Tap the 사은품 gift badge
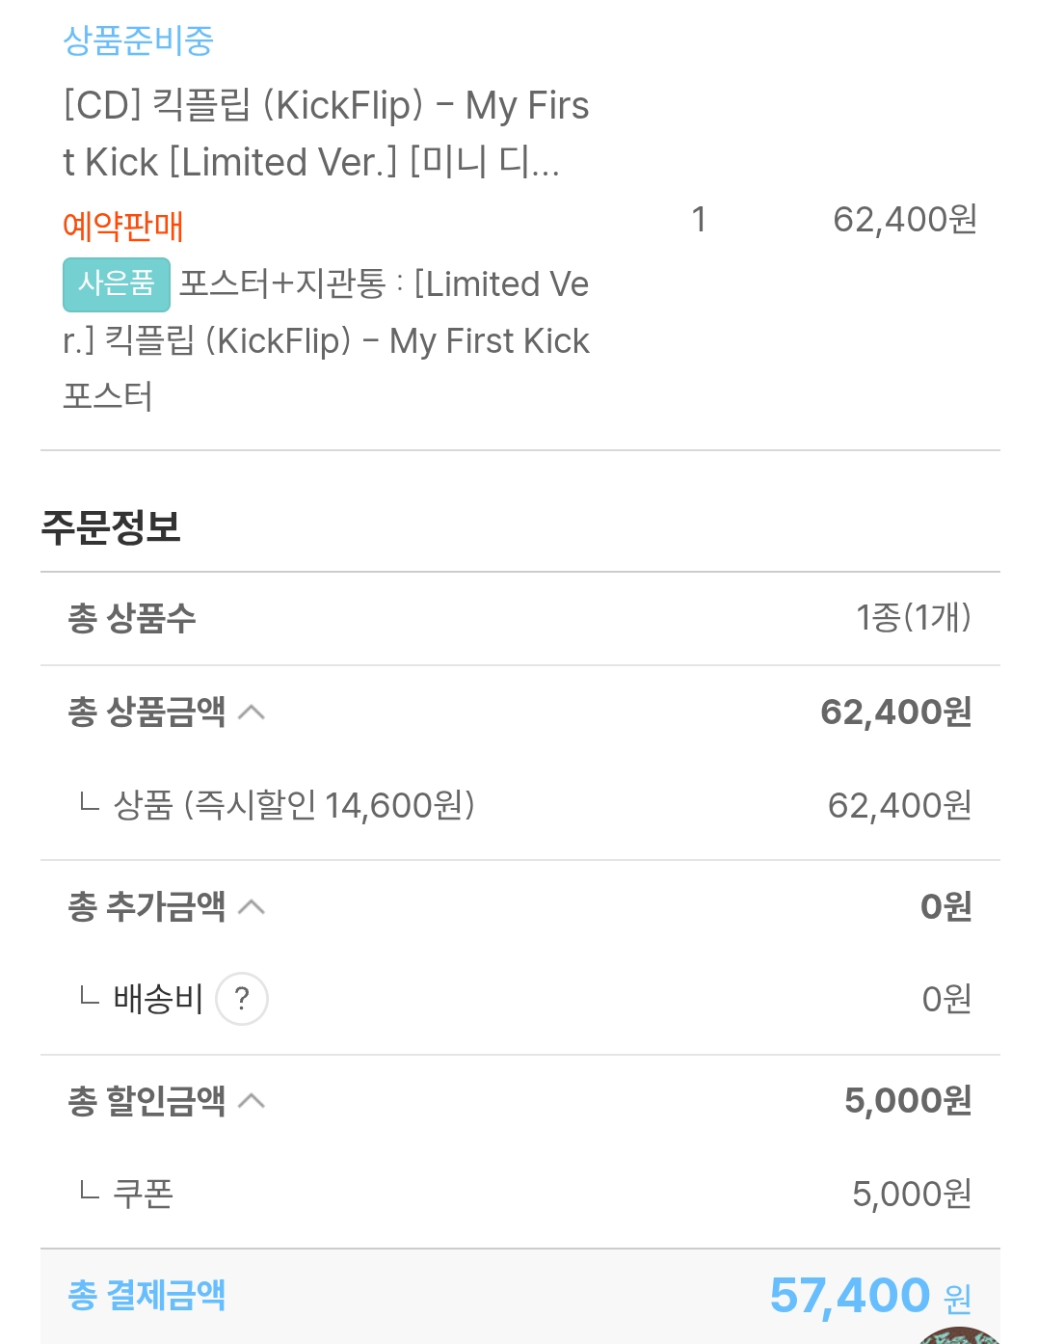The image size is (1038, 1344). point(117,284)
